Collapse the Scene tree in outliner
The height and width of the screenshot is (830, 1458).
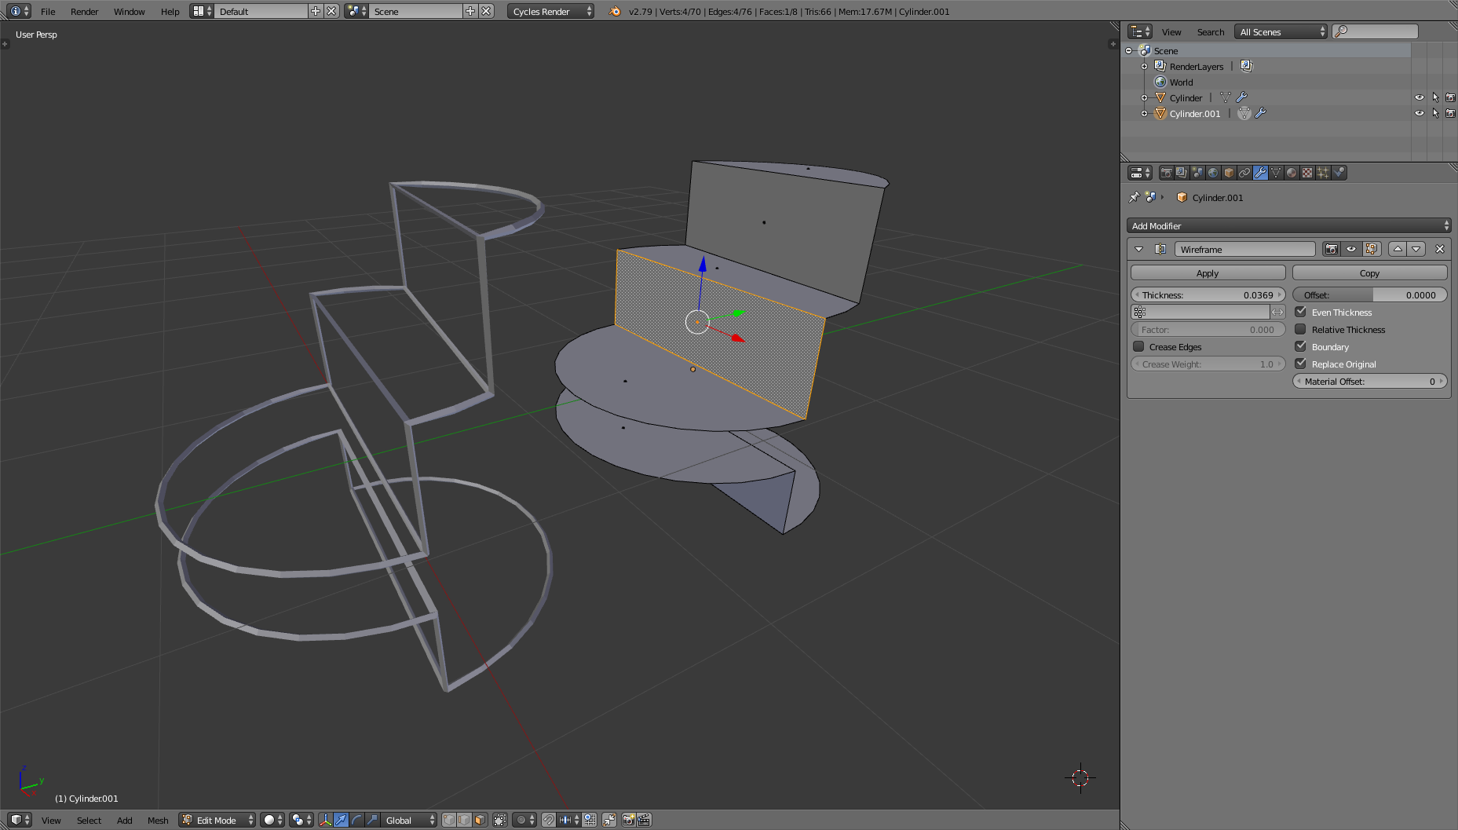tap(1129, 50)
